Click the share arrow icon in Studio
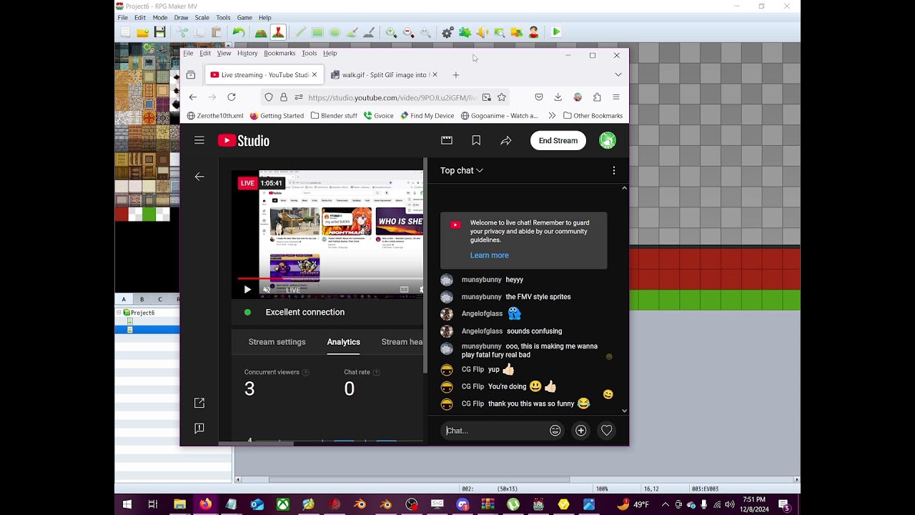Screen dimensions: 915x515 tap(506, 141)
